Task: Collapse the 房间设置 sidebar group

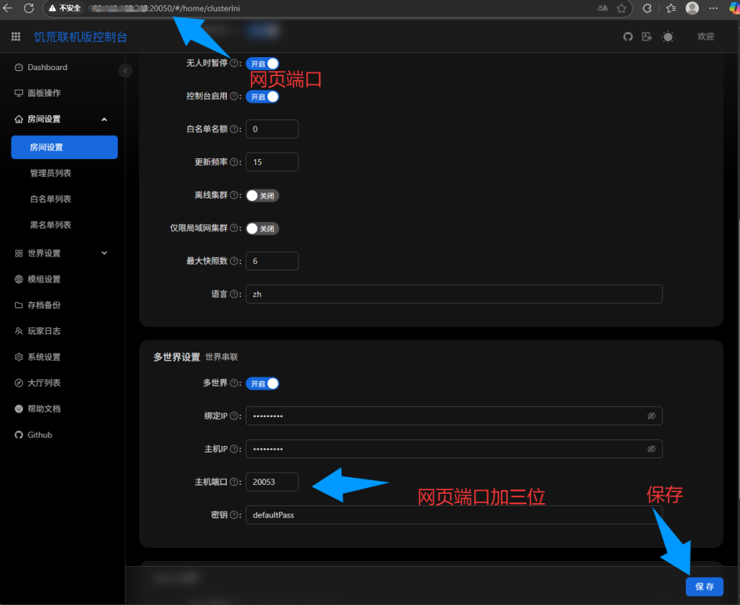Action: click(104, 119)
